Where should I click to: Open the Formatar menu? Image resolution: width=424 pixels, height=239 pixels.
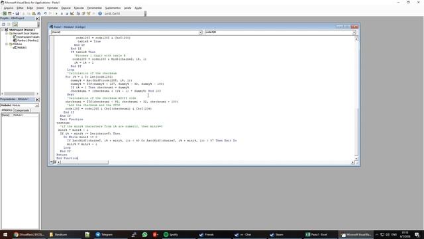[x=52, y=8]
